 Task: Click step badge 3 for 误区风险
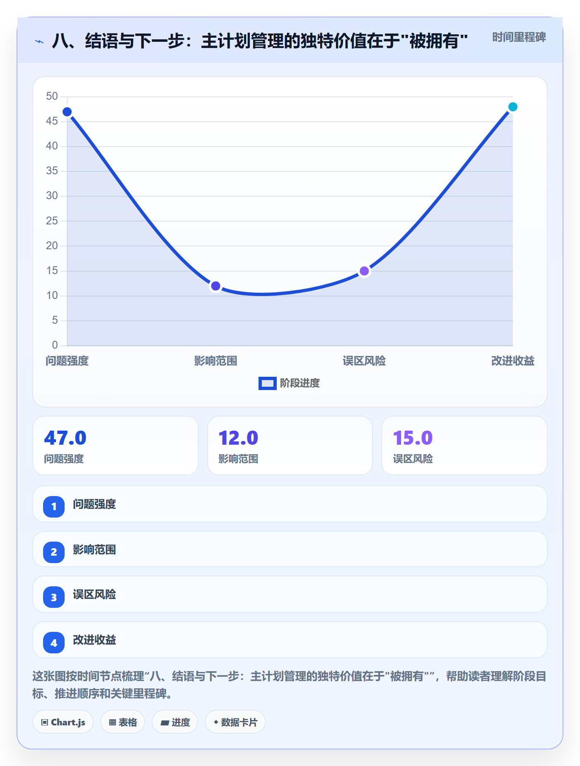coord(54,597)
